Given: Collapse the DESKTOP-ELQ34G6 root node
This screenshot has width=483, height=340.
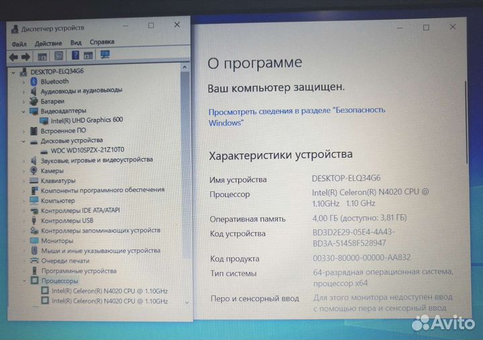Looking at the screenshot, I should pyautogui.click(x=13, y=73).
